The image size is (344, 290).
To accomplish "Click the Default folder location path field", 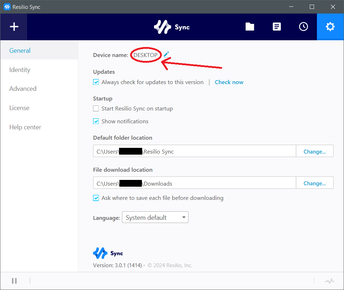I will coord(195,151).
